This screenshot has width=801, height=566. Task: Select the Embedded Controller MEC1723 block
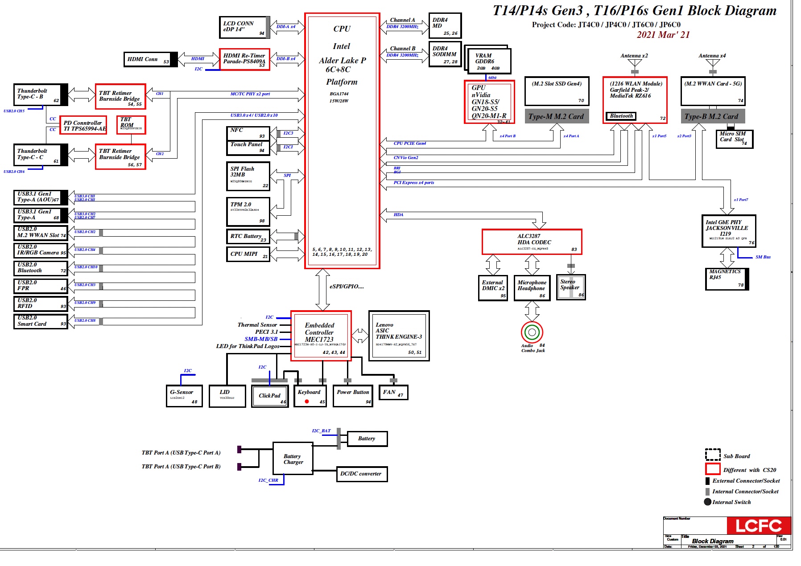(x=321, y=336)
